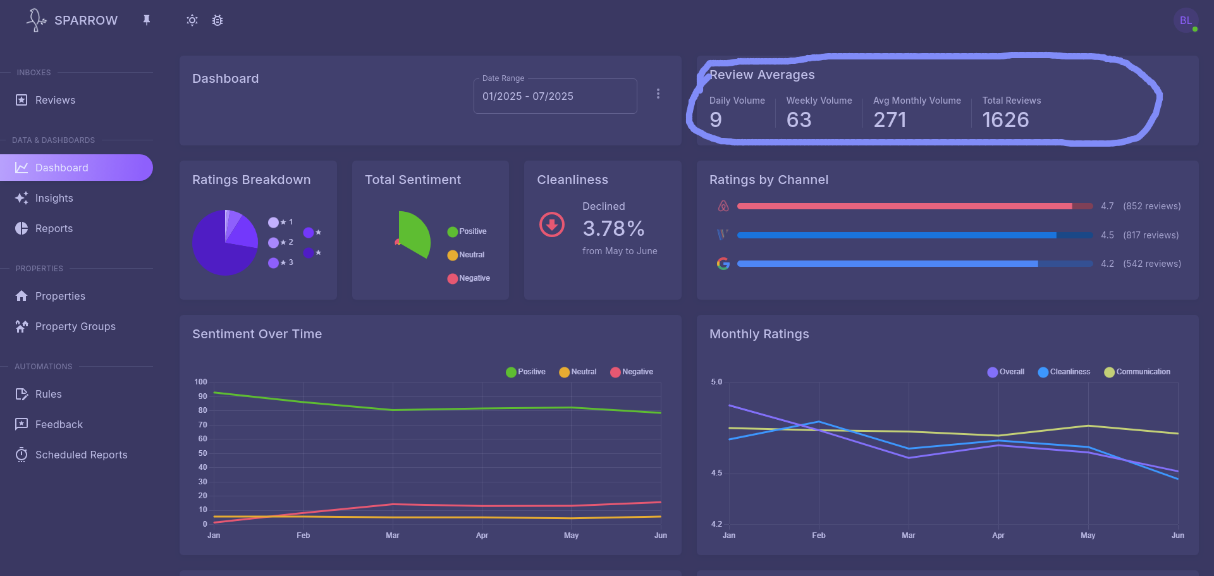Click the bug report icon
Screen dimensions: 1214x576
218,20
